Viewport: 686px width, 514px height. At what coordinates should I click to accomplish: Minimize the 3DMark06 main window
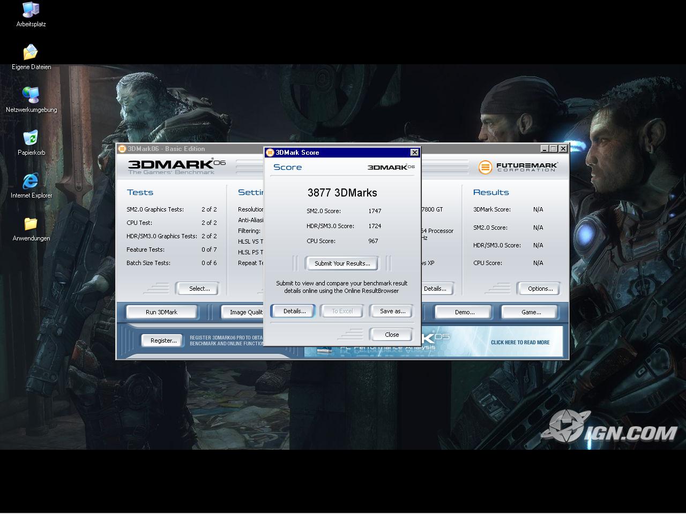545,149
